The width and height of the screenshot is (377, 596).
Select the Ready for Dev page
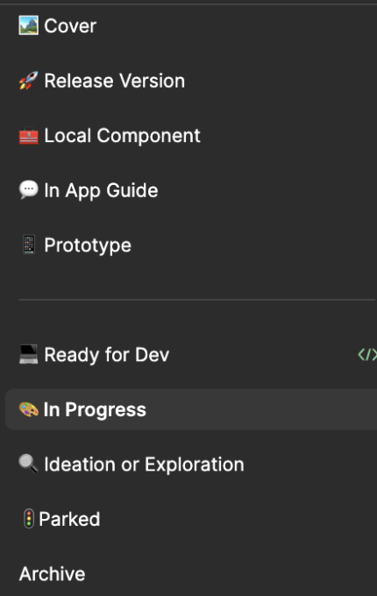tap(191, 355)
